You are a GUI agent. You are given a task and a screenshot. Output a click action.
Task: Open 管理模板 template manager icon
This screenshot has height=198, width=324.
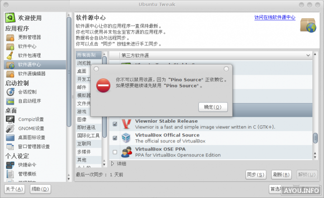pyautogui.click(x=10, y=174)
